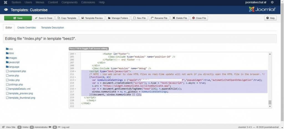Fold code at line 210
284x129 pixels.
[x=75, y=72]
